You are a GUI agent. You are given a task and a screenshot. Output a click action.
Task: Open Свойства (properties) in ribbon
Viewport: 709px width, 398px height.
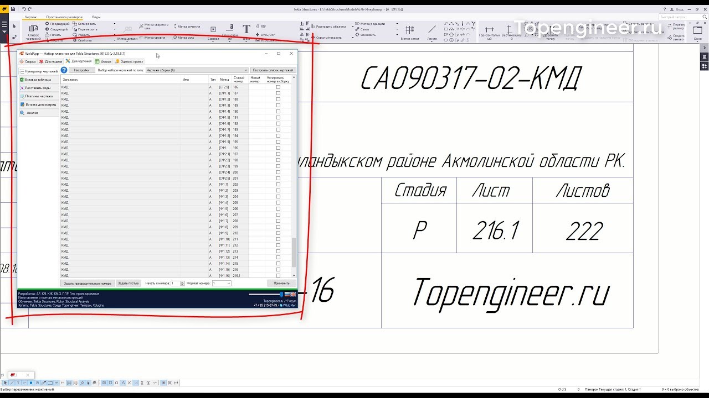point(82,40)
